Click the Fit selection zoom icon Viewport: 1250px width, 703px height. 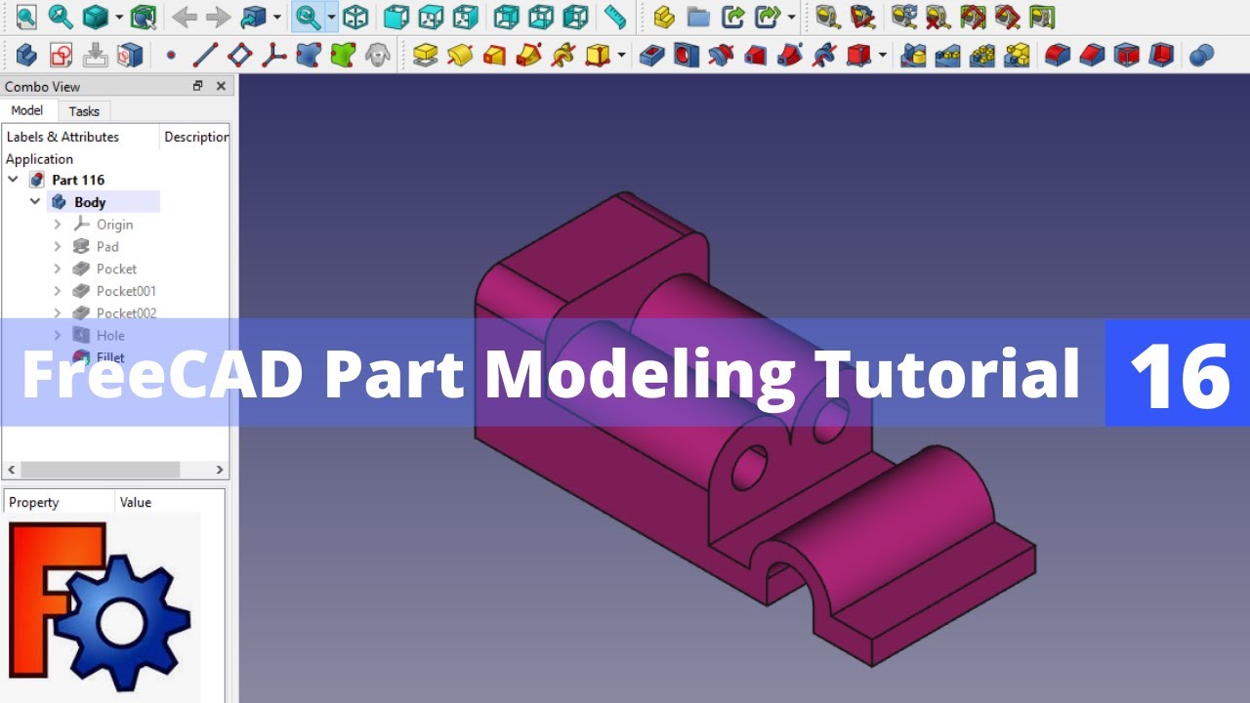tap(61, 17)
